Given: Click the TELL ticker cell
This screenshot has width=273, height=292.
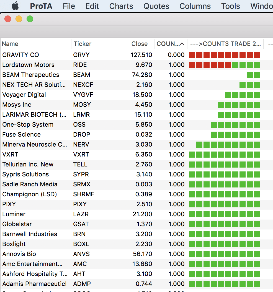Looking at the screenshot, I should pyautogui.click(x=80, y=165).
